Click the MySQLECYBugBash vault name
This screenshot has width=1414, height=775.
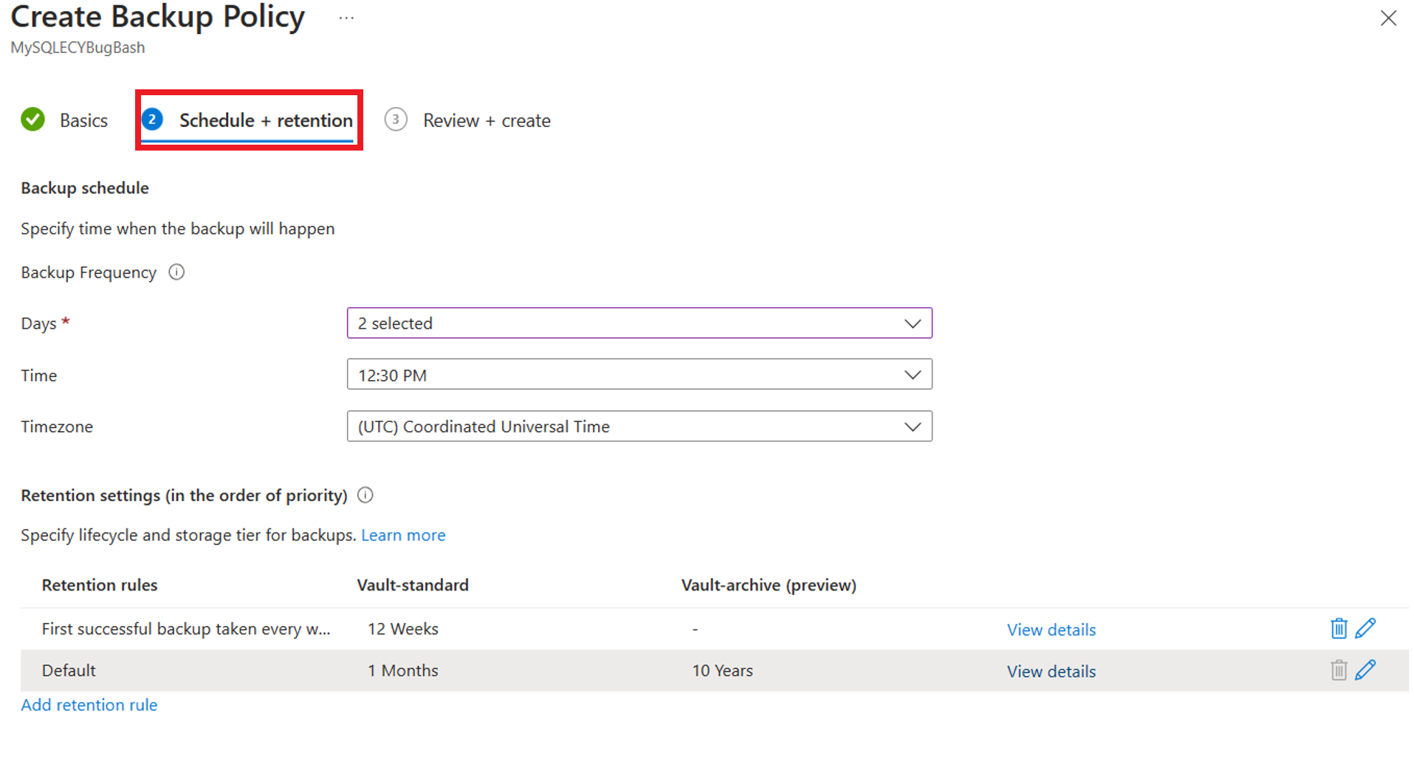pyautogui.click(x=78, y=47)
